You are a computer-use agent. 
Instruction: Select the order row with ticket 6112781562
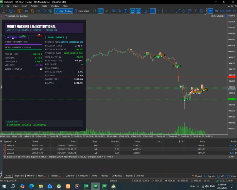point(119,149)
